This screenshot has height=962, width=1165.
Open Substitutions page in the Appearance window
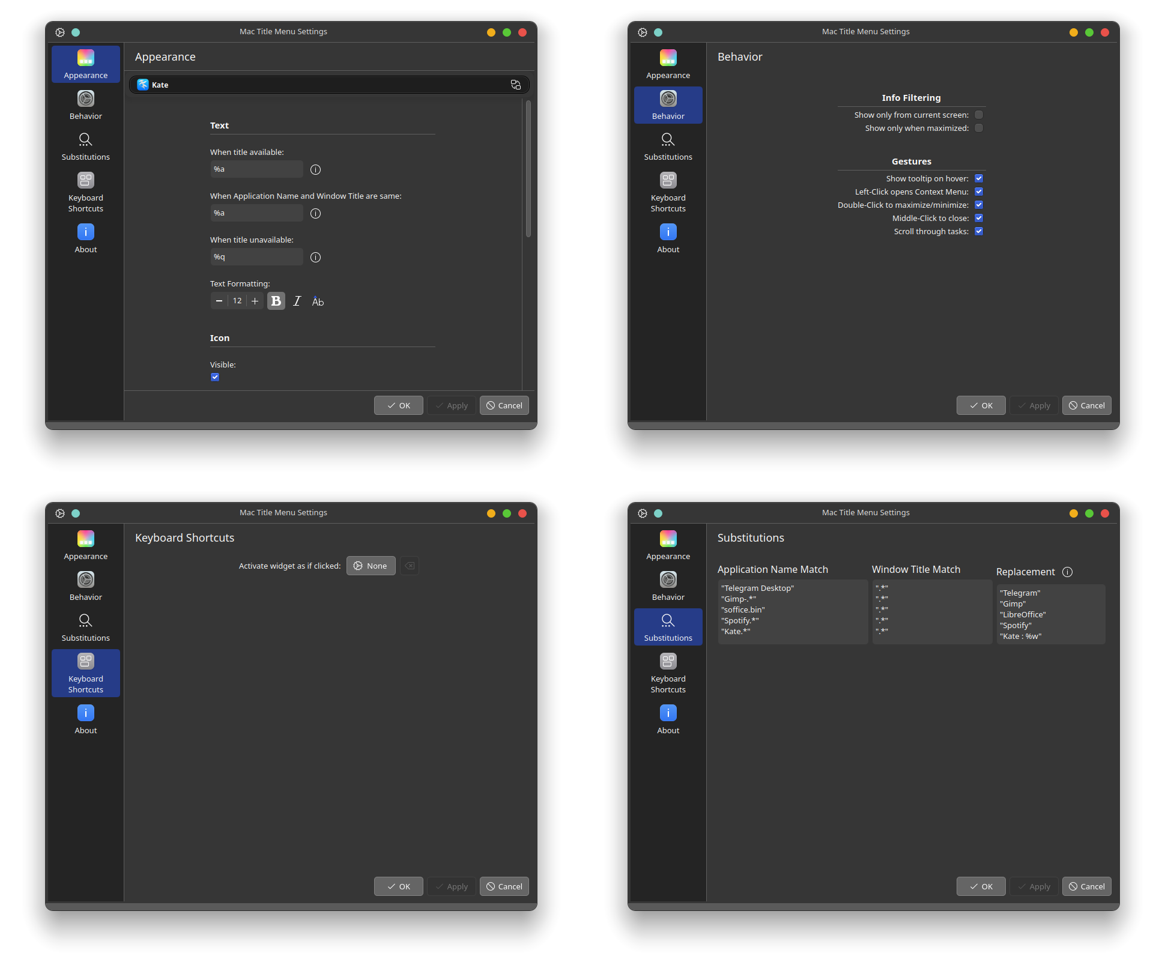(x=86, y=146)
